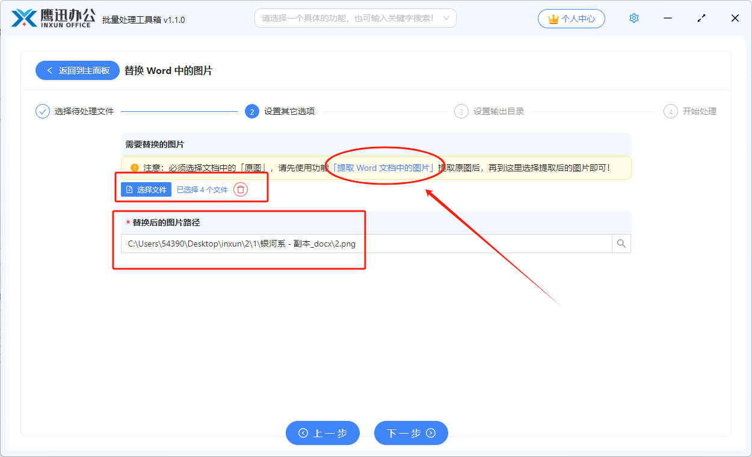Click the 上一步 button
752x457 pixels.
pos(322,433)
